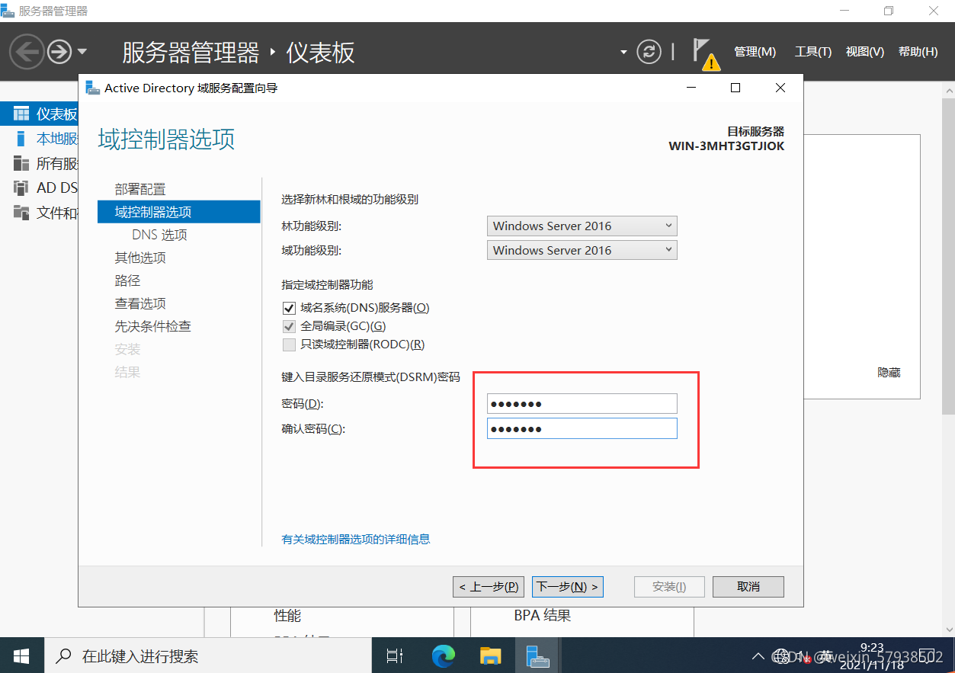Screen dimensions: 955x673
Task: Go to the 先决条件检查 wizard step
Action: [x=152, y=326]
